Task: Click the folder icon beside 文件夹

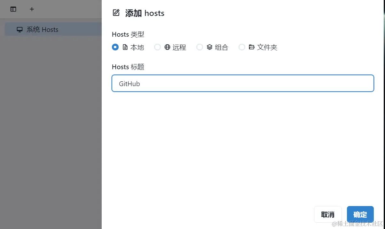Action: coord(252,47)
